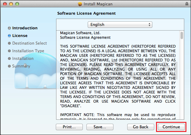Click the bullet next to Introduction
The image size is (191, 135).
10,28
